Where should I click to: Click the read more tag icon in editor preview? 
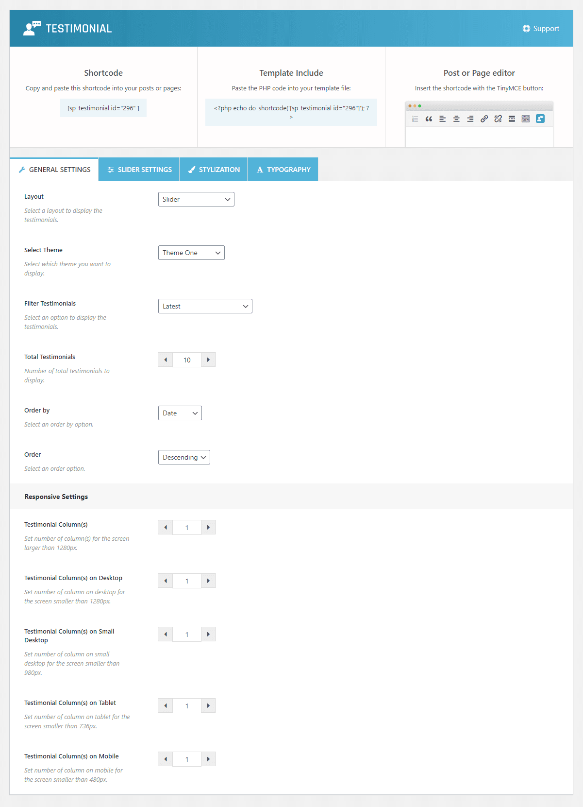[512, 119]
